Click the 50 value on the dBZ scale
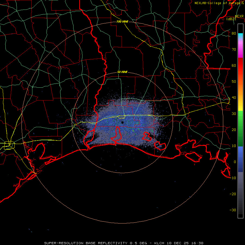The width and height of the screenshot is (245, 245). (x=234, y=82)
